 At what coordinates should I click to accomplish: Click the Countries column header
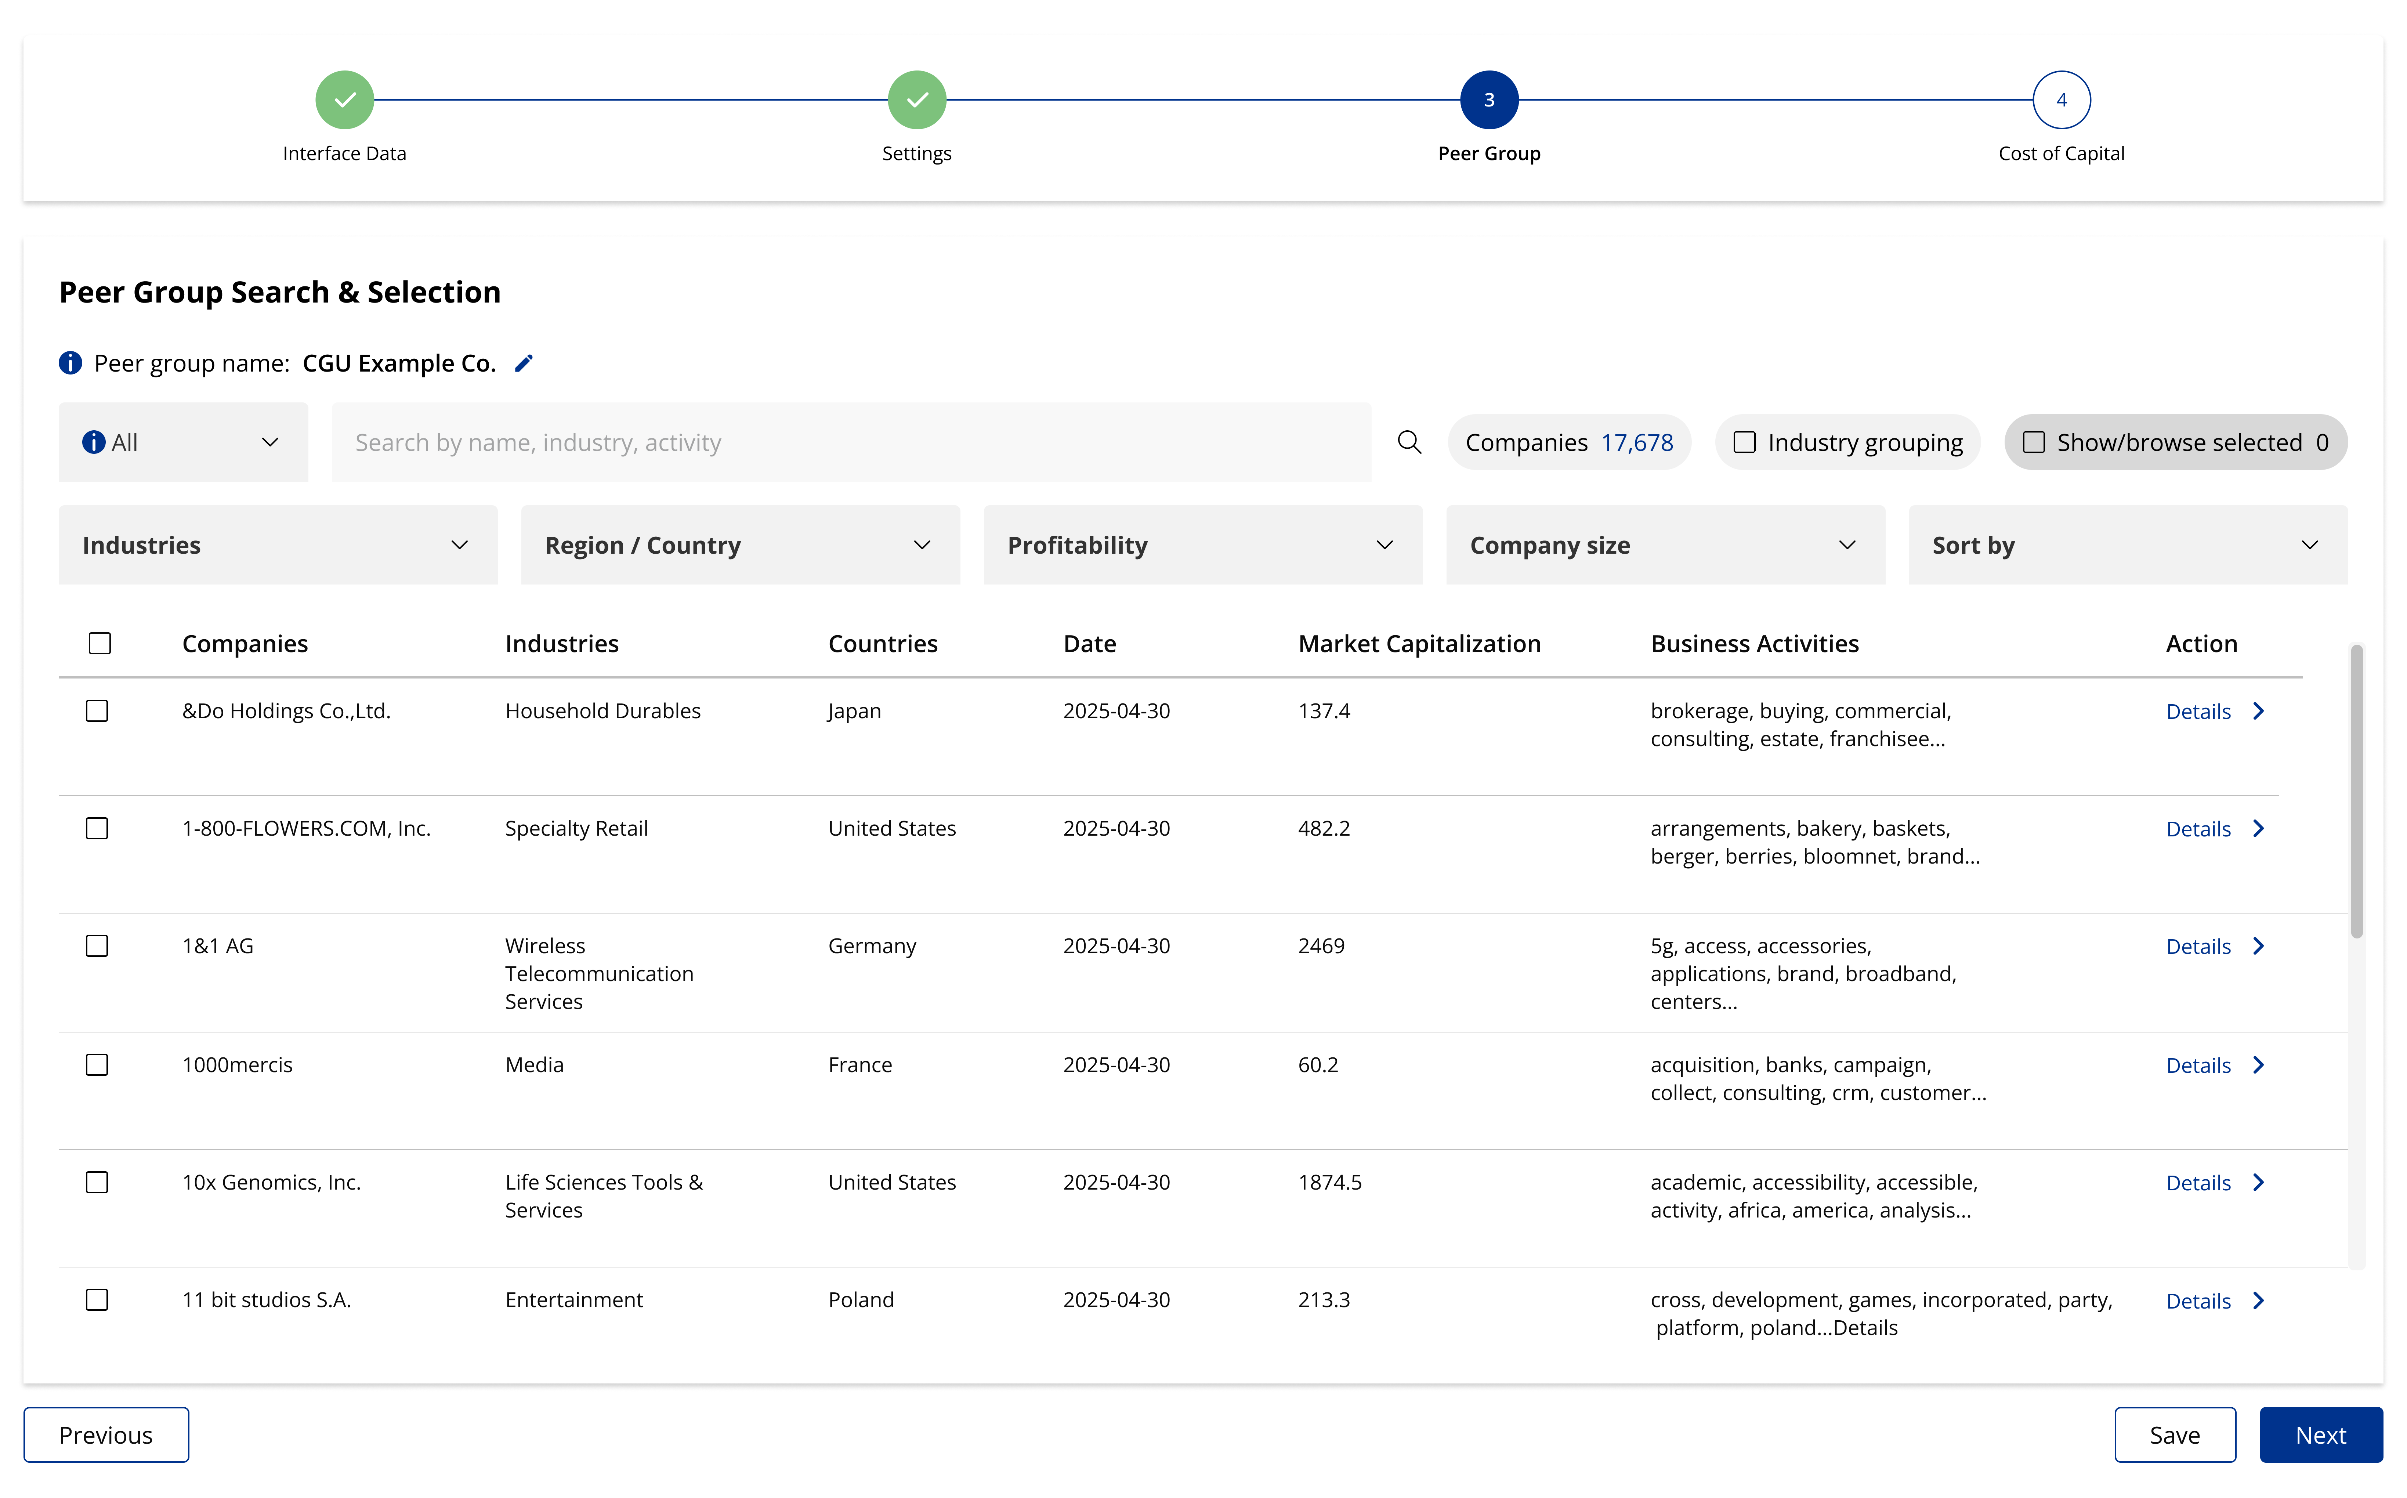click(883, 644)
